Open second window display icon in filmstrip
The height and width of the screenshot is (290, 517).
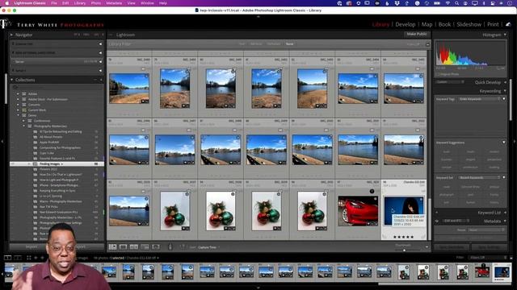click(x=18, y=258)
